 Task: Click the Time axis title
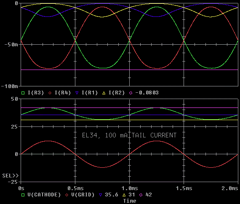click(x=130, y=201)
